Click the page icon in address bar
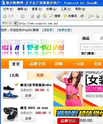The image size is (103, 124). click(16, 23)
